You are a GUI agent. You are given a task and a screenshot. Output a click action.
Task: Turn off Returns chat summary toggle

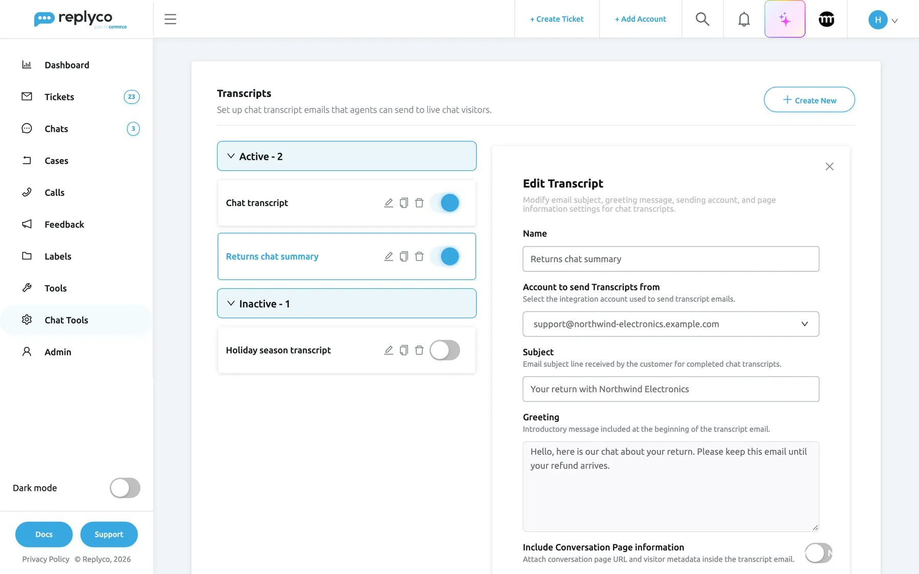coord(445,257)
